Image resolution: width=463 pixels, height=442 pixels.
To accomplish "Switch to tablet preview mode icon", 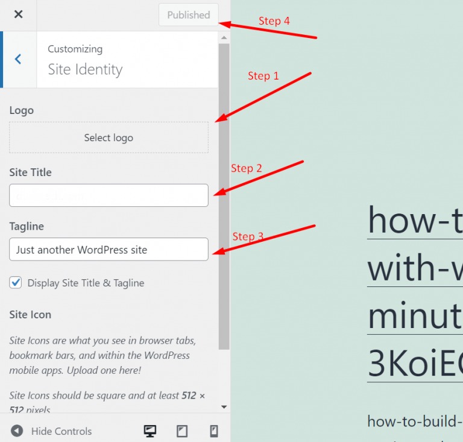I will 181,431.
